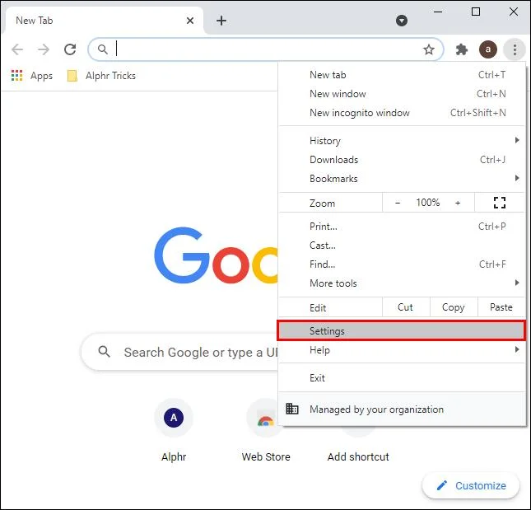Maximize the Chrome window

[476, 12]
